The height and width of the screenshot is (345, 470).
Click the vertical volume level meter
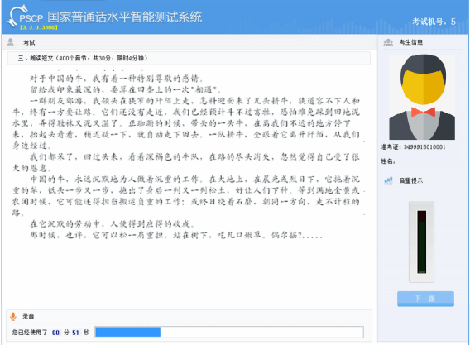422,242
